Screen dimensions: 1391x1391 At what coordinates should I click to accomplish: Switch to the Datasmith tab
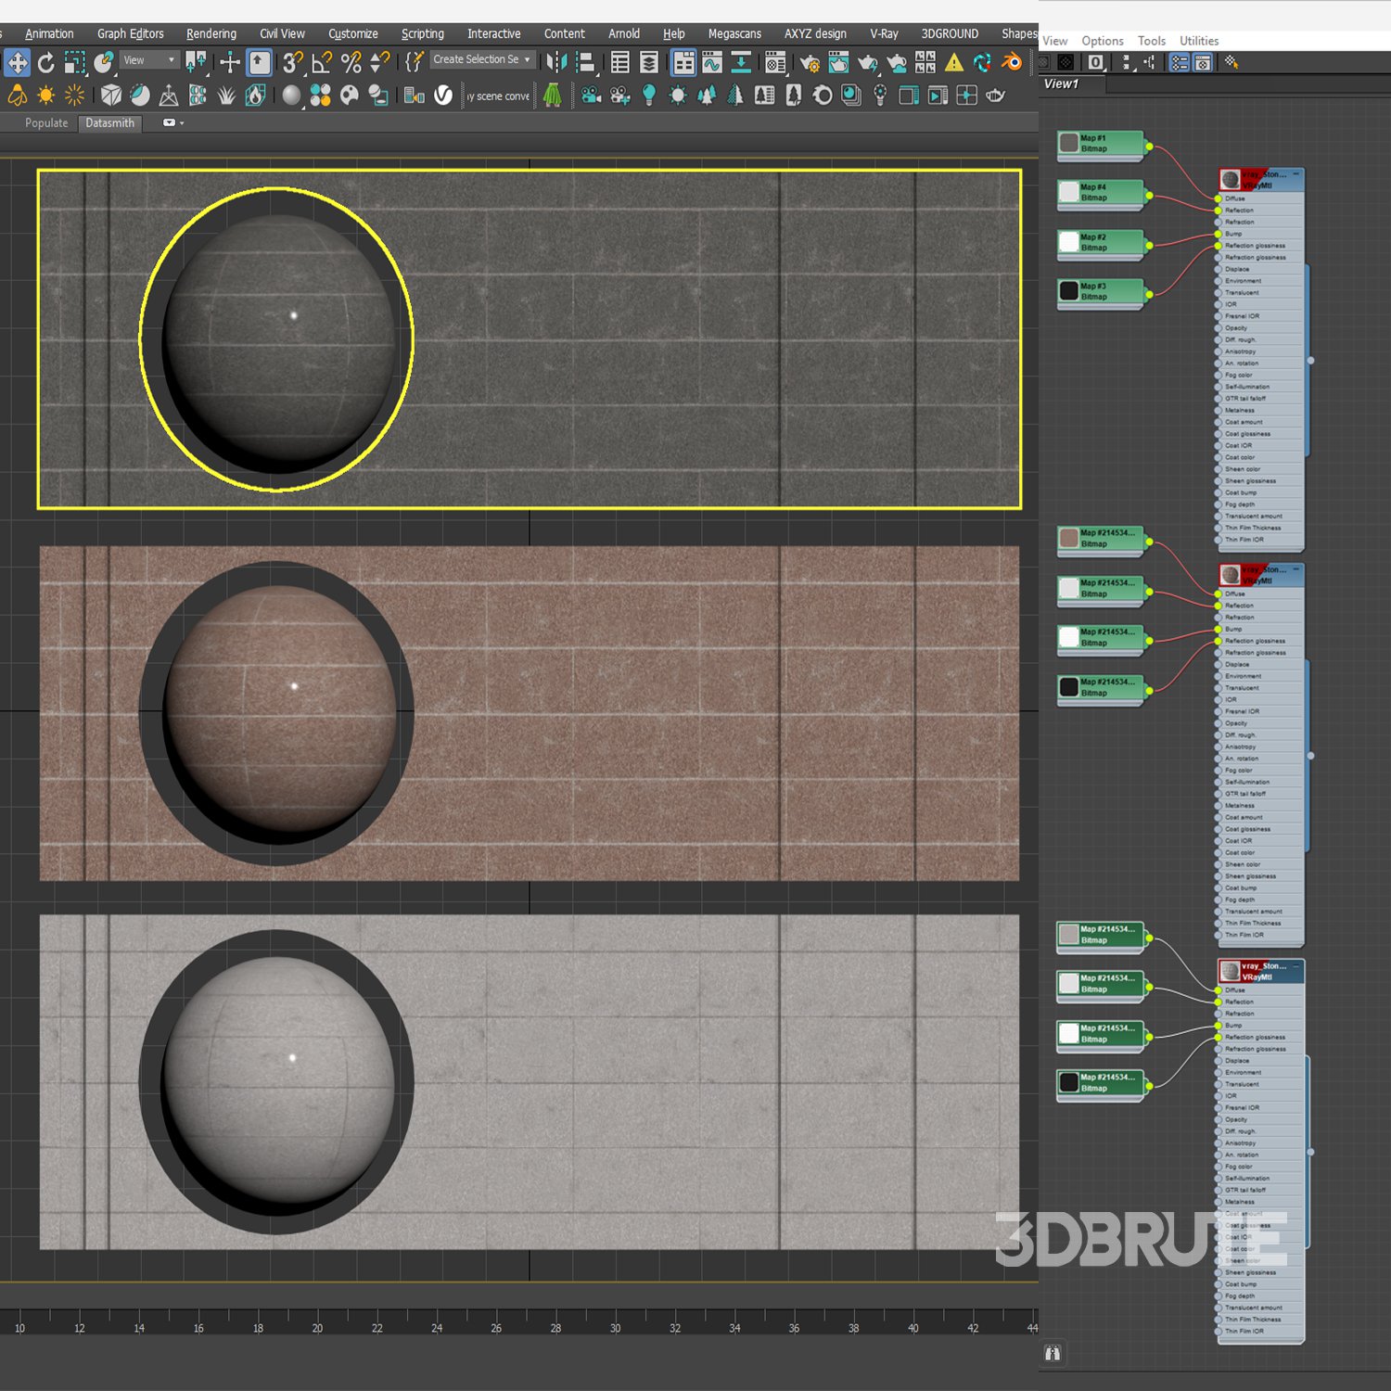(x=109, y=123)
